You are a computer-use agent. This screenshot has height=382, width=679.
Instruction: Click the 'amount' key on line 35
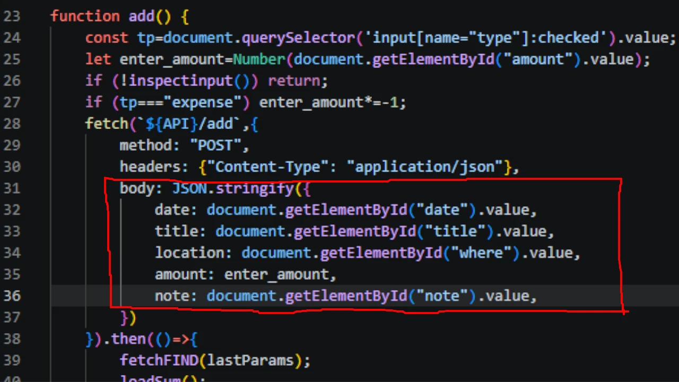pos(181,274)
